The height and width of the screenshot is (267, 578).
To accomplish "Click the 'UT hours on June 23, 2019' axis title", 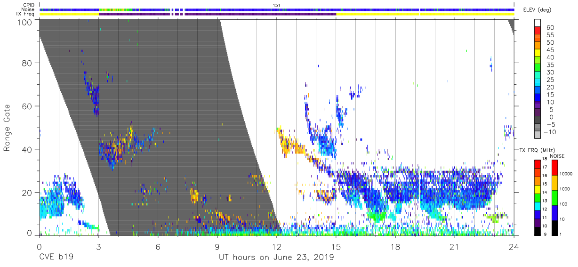I will pyautogui.click(x=277, y=258).
